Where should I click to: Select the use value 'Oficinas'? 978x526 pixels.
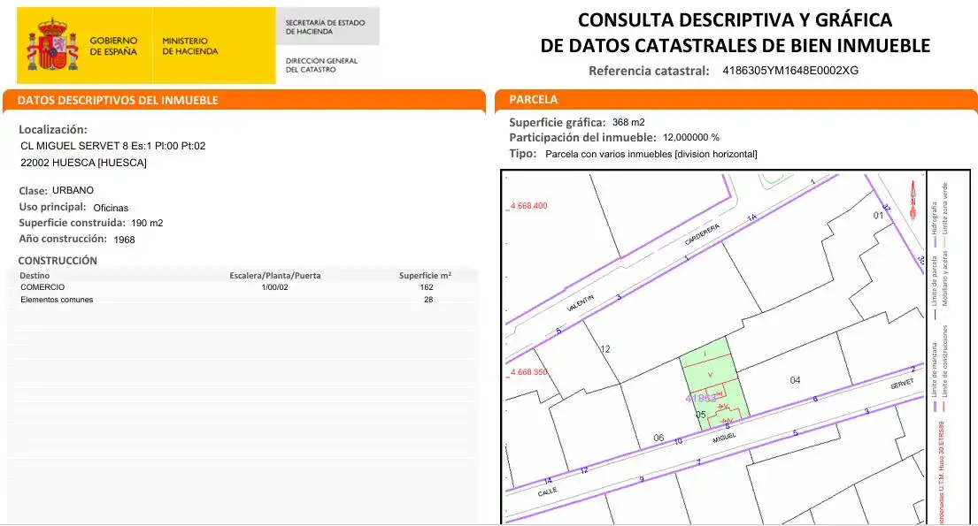point(111,208)
